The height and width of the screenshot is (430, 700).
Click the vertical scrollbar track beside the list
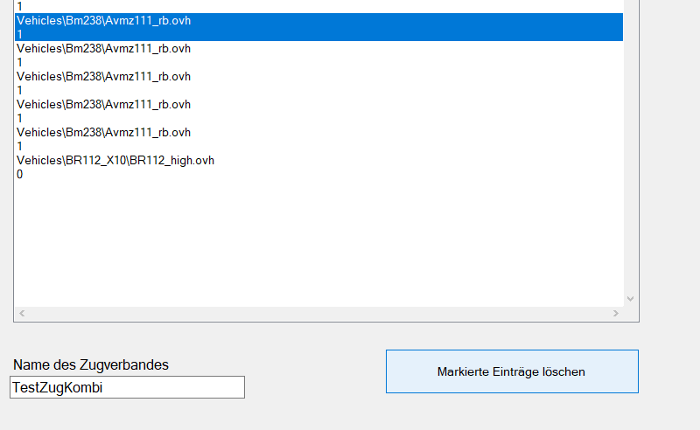(631, 149)
